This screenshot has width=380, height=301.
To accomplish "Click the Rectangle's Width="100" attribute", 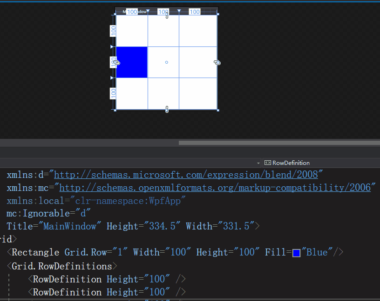I will point(162,252).
